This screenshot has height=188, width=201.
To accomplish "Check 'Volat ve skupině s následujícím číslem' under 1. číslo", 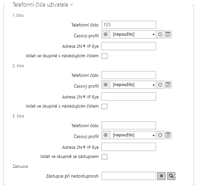I will pyautogui.click(x=105, y=56).
